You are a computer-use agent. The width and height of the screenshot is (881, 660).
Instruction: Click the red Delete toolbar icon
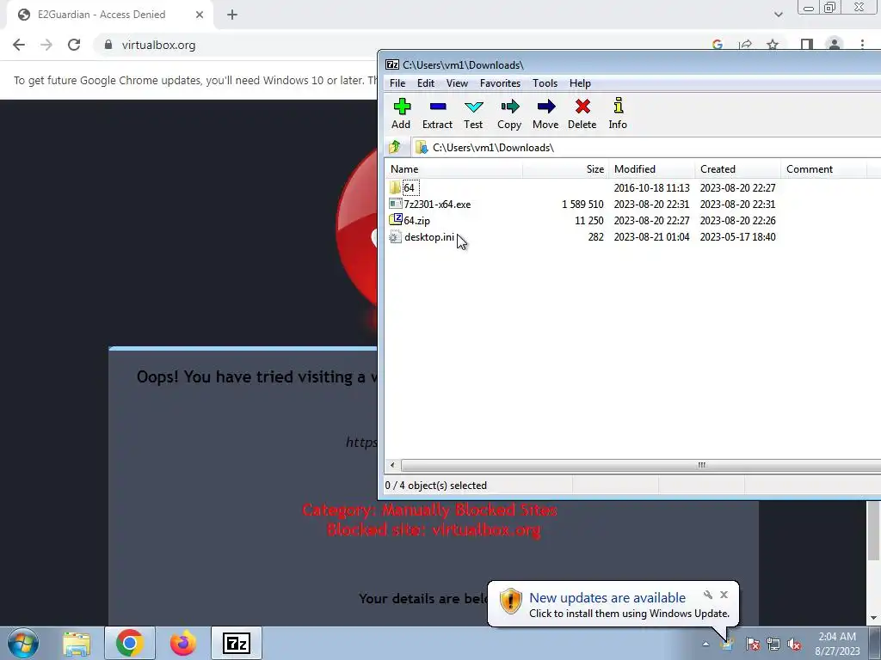582,114
